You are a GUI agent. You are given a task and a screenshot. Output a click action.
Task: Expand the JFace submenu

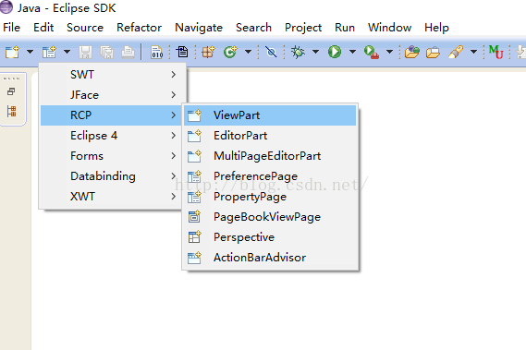tap(111, 95)
